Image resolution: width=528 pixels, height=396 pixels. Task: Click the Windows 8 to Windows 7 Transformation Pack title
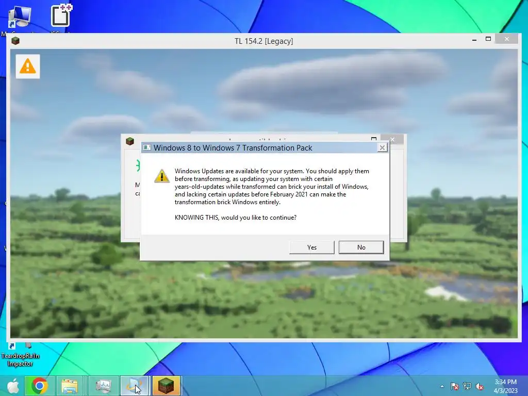click(233, 148)
